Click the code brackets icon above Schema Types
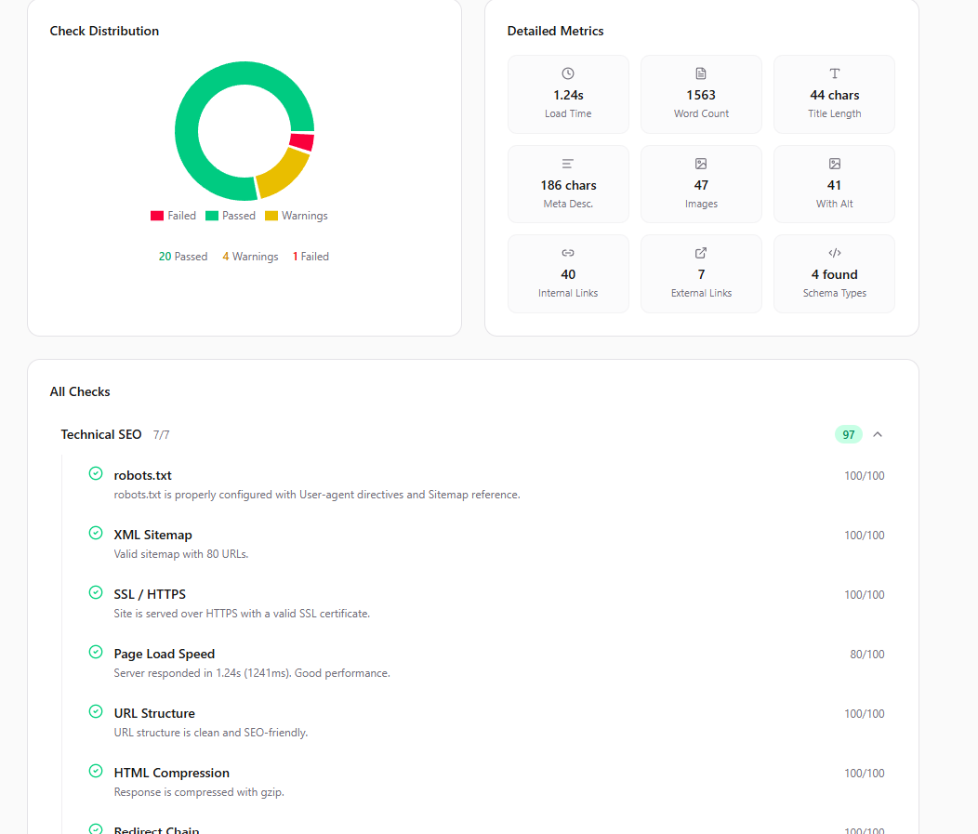The image size is (978, 834). point(835,253)
